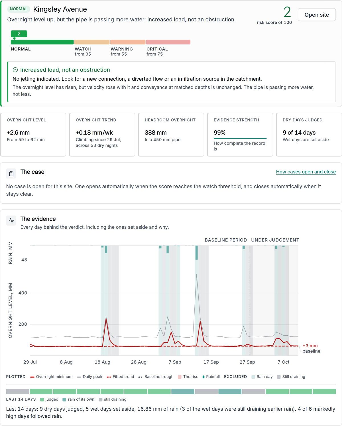
Task: Select the Overnight Level card
Action: 33,135
